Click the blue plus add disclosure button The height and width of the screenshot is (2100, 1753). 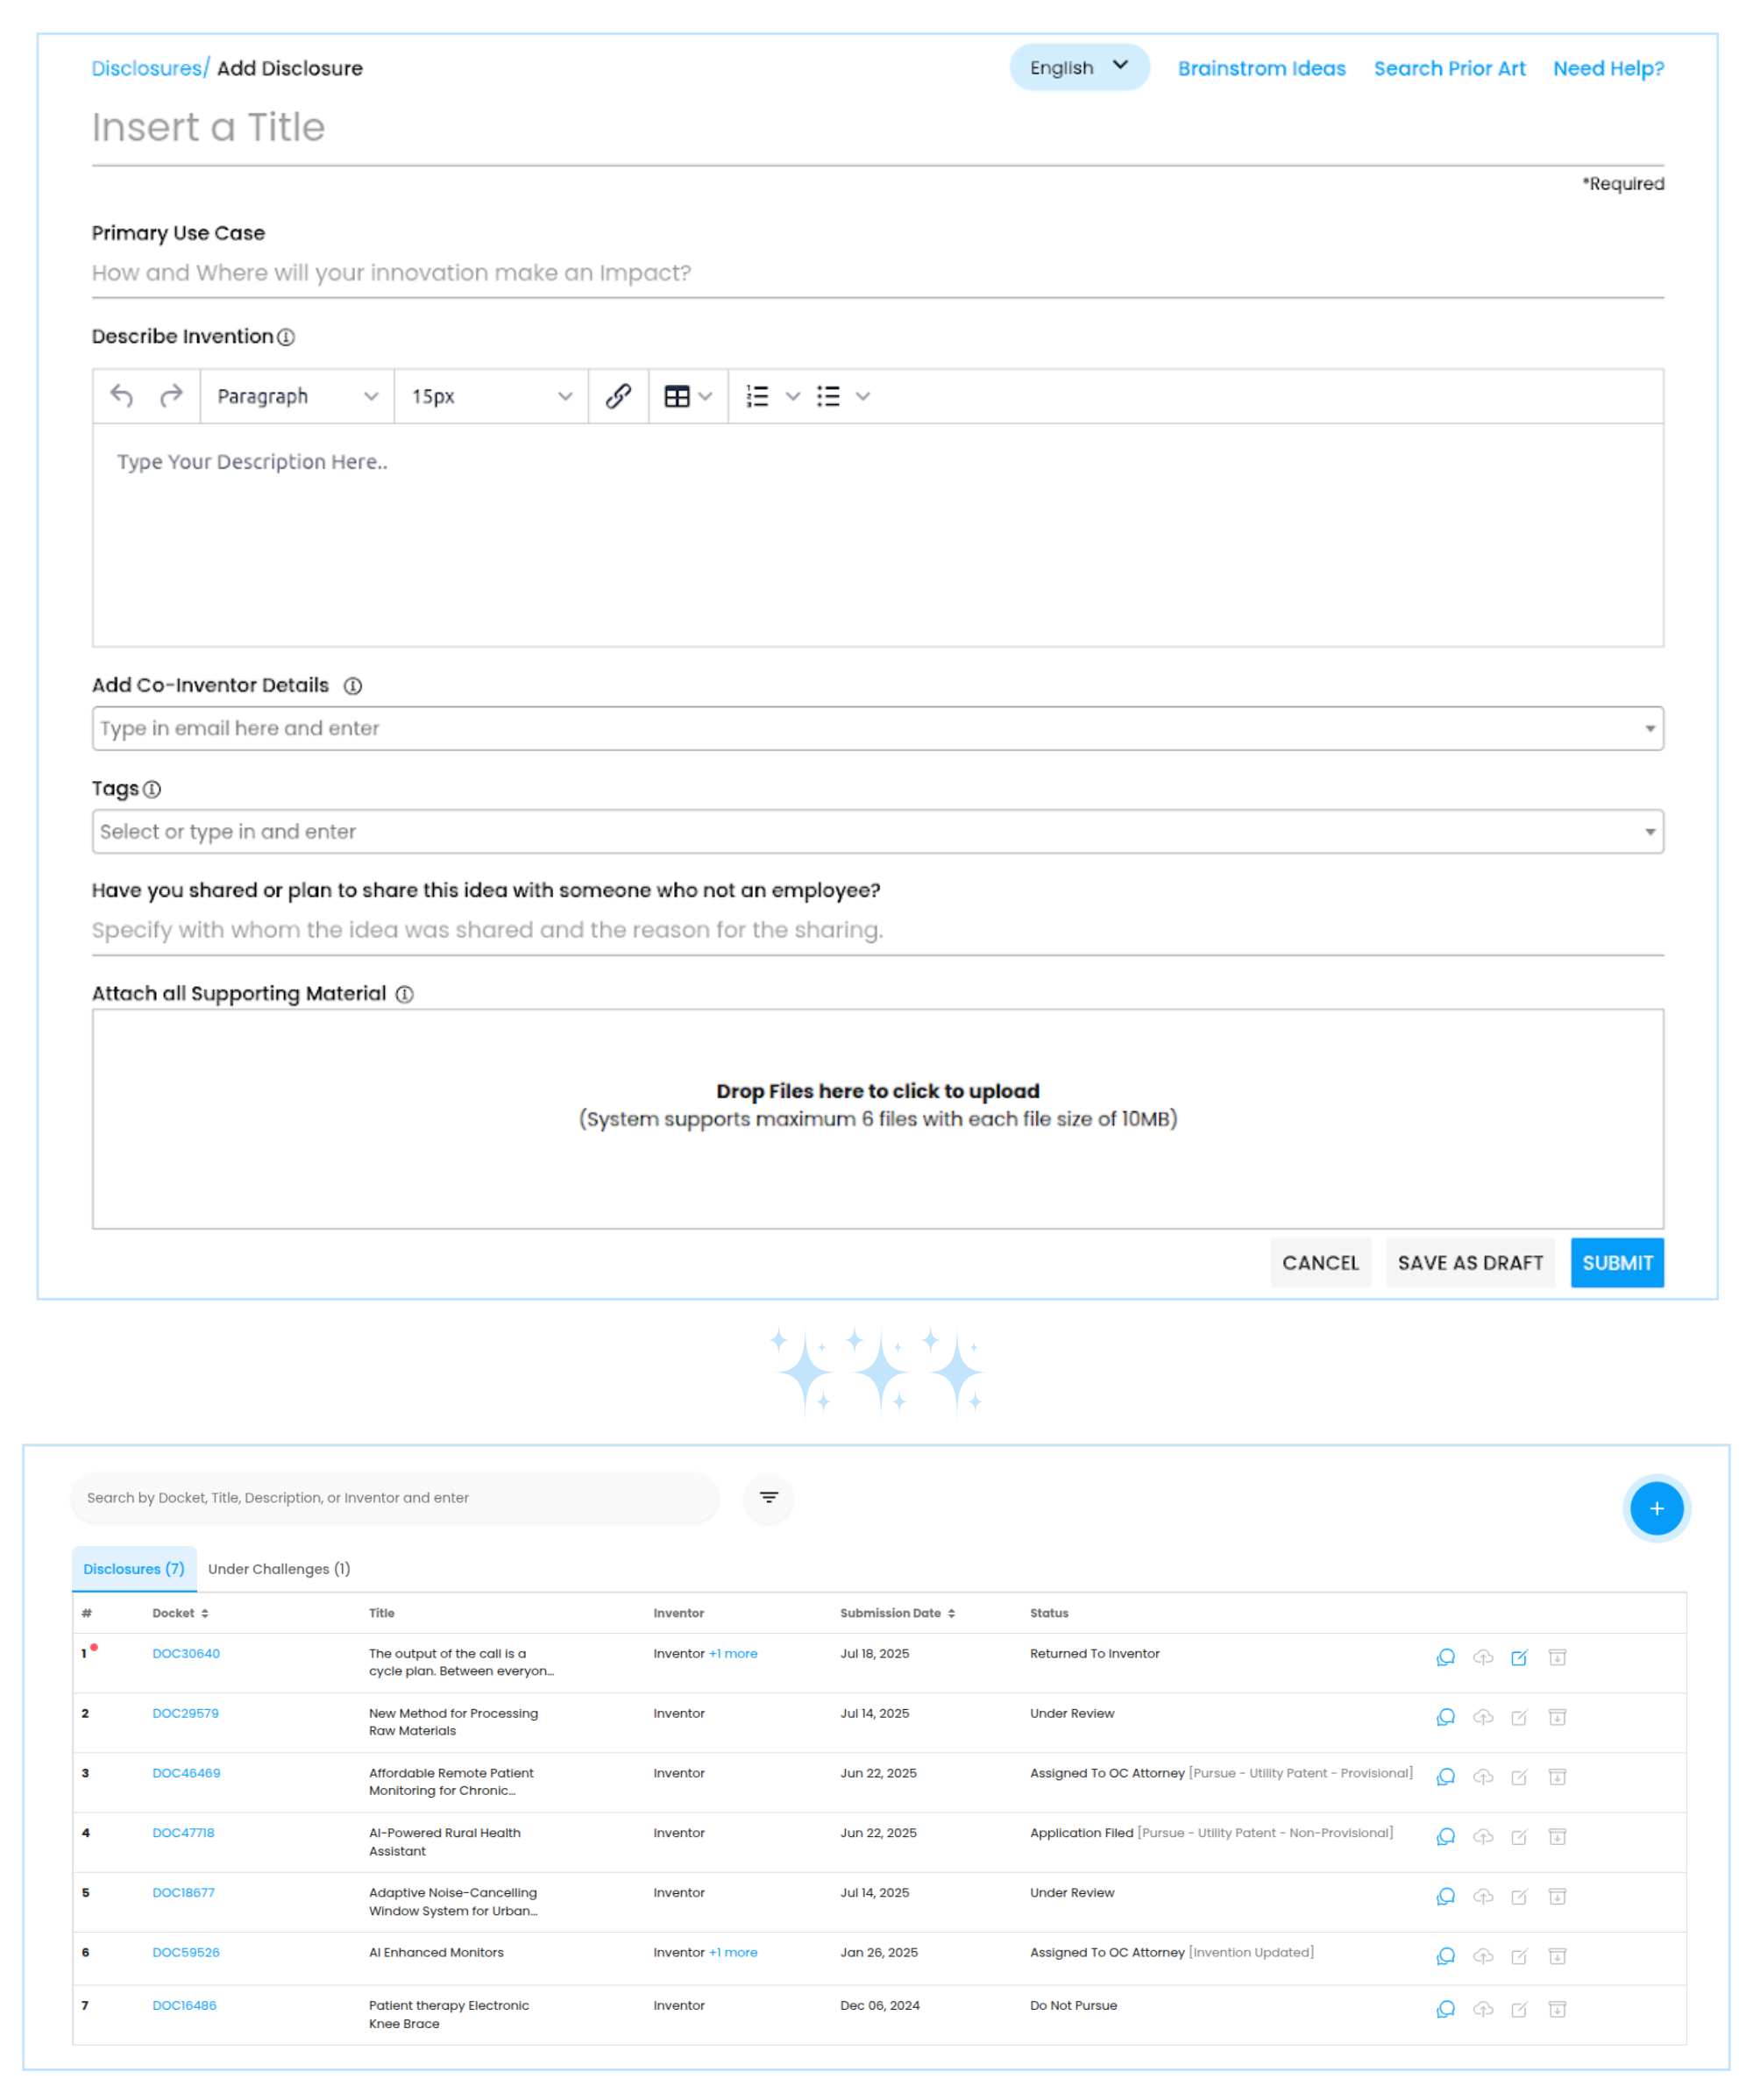tap(1655, 1508)
